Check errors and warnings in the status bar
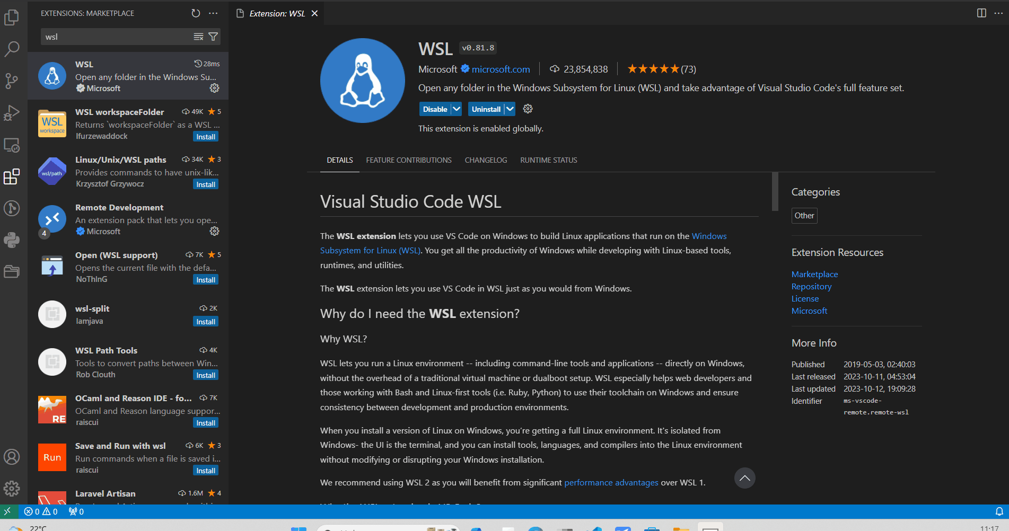 click(41, 511)
